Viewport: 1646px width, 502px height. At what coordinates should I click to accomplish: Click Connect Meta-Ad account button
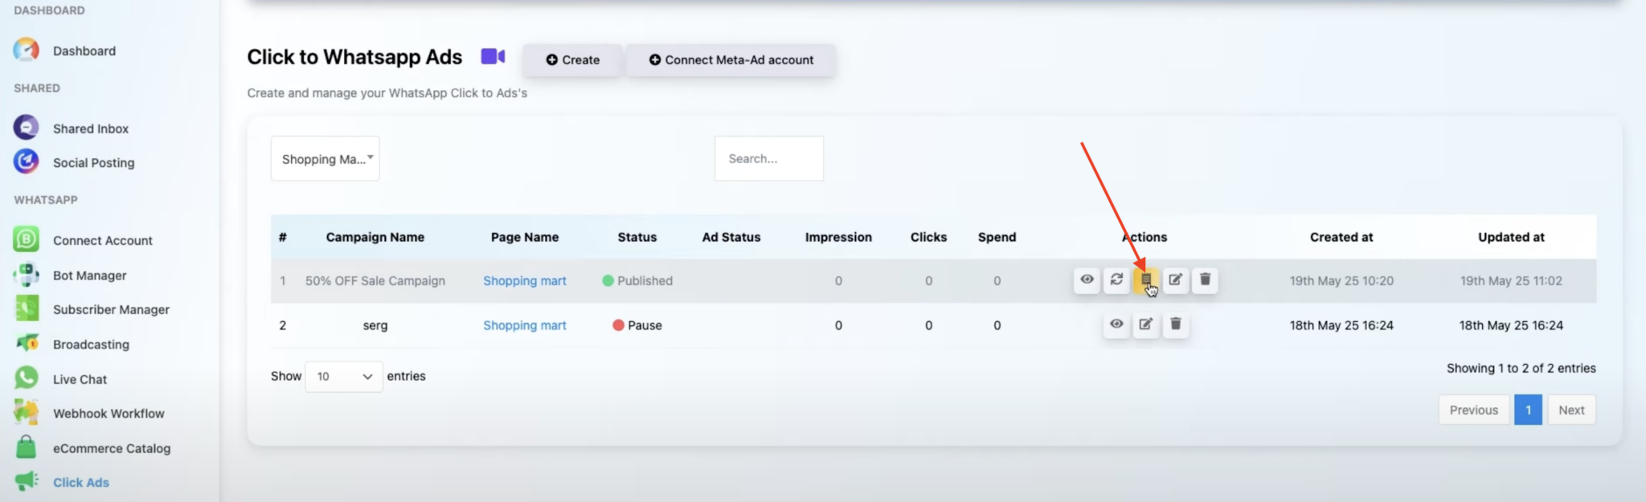731,59
